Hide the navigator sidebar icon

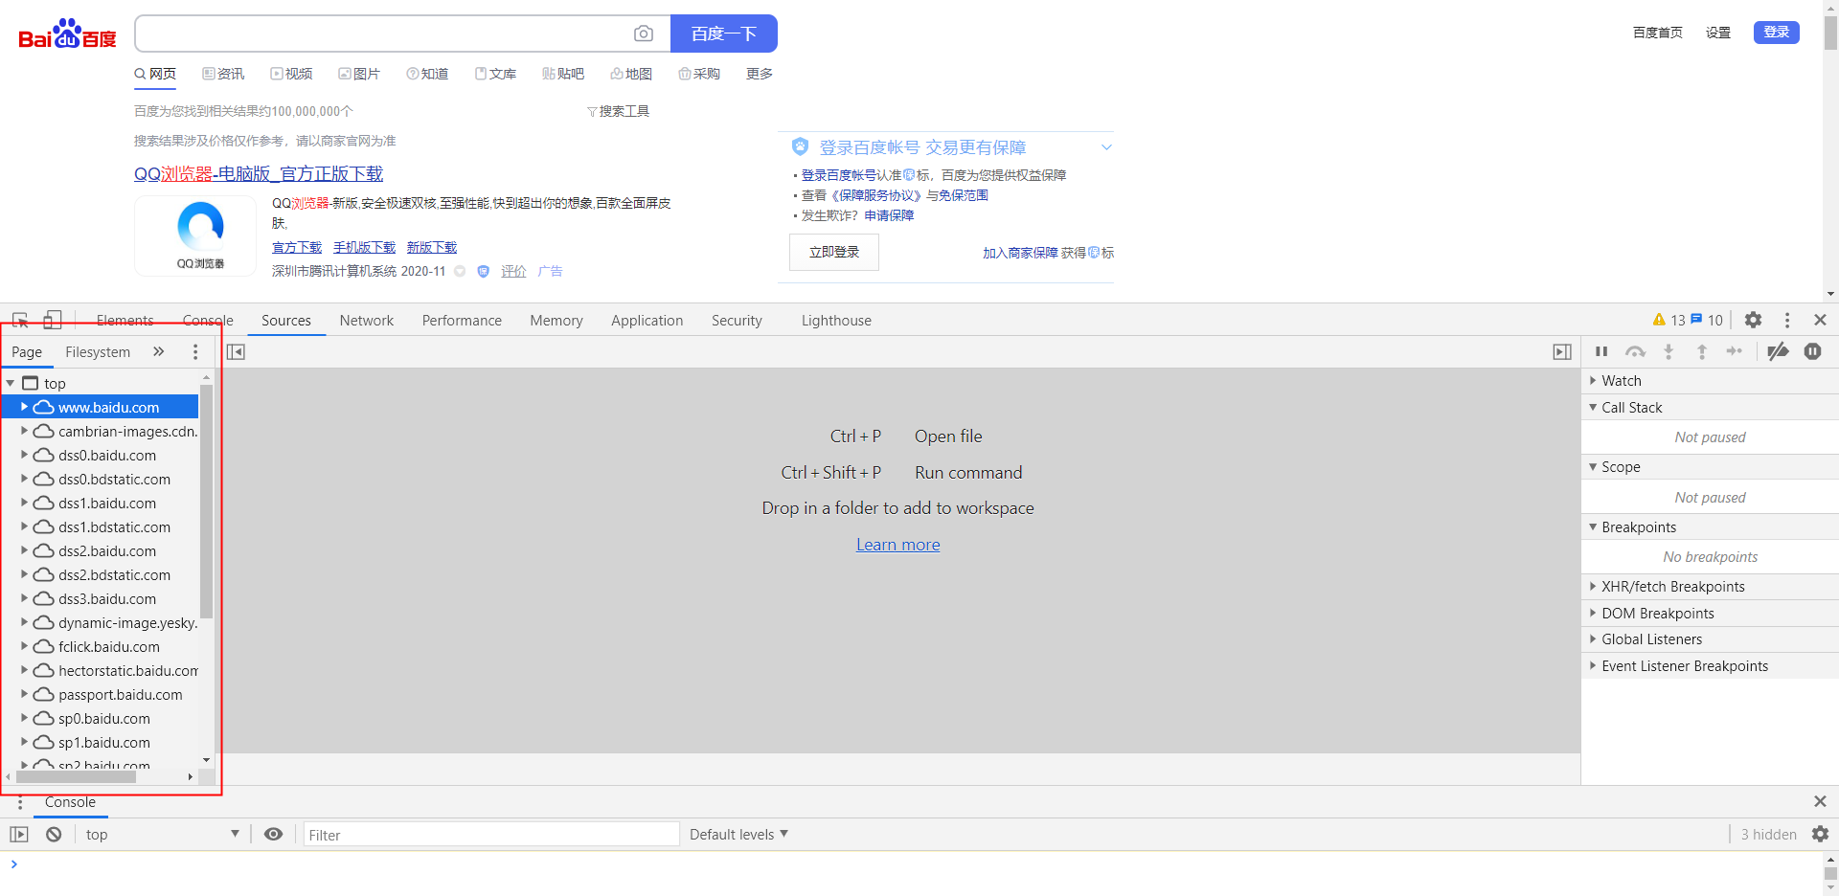(x=236, y=352)
